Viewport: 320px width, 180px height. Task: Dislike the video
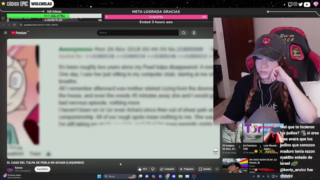pos(153,169)
